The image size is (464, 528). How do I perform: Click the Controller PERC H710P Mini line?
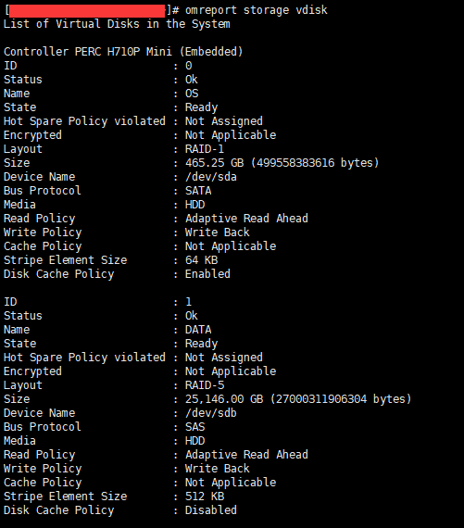[x=123, y=52]
